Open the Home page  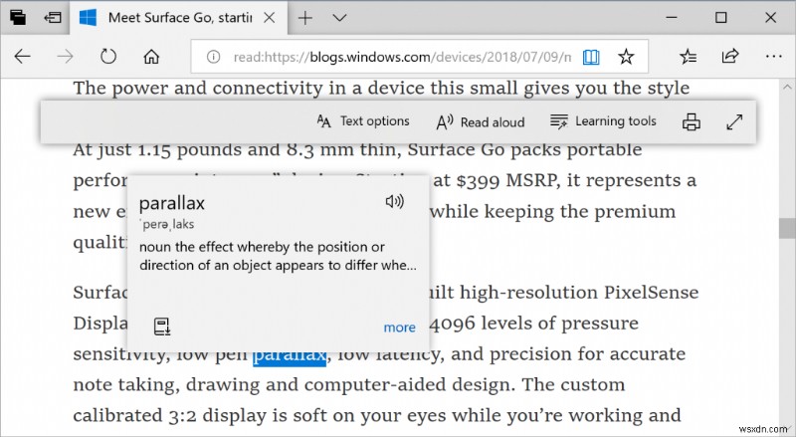click(151, 57)
